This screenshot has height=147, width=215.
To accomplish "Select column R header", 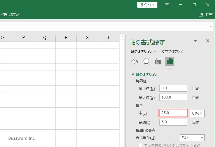I will [66, 38].
